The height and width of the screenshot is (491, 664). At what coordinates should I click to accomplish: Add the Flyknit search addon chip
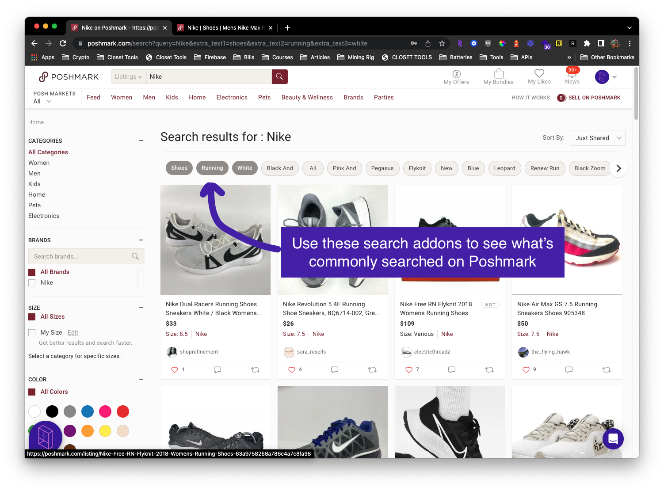pos(417,168)
